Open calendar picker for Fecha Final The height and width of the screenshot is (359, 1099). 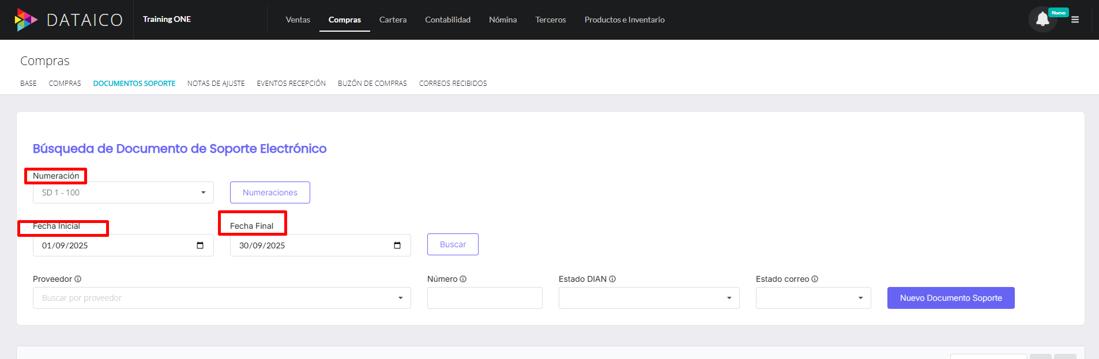coord(397,245)
